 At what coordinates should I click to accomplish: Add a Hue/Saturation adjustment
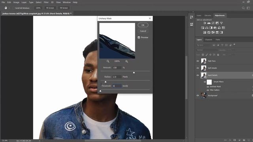pos(203,28)
